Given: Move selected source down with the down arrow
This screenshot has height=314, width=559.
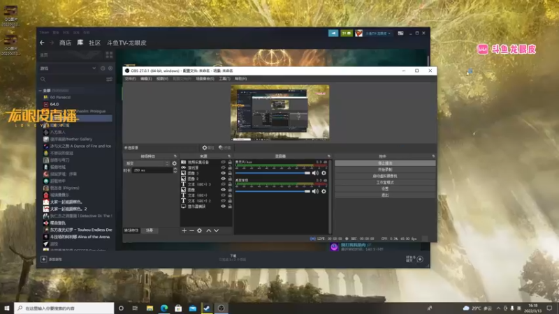Looking at the screenshot, I should (x=216, y=231).
